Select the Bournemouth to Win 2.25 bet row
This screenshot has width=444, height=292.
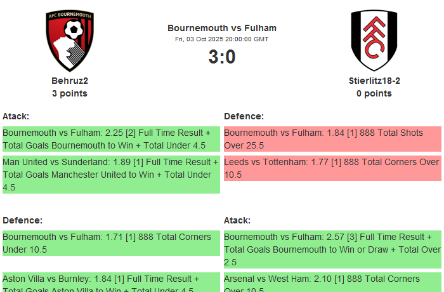coord(111,139)
